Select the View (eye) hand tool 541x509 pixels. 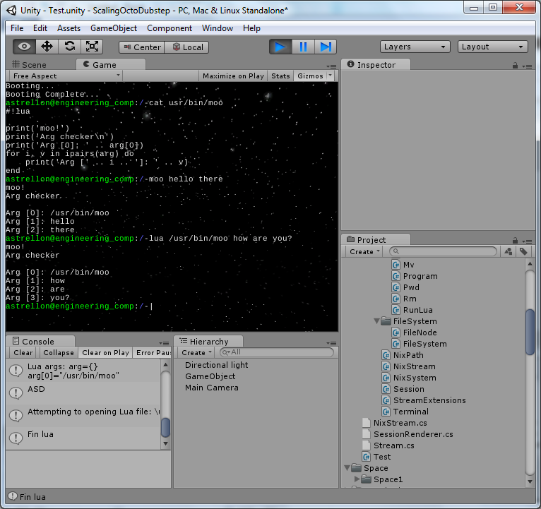24,47
